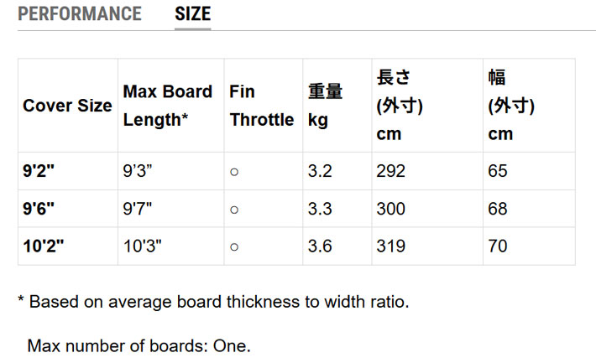Click the board thickness ratio footnote

coord(214,302)
